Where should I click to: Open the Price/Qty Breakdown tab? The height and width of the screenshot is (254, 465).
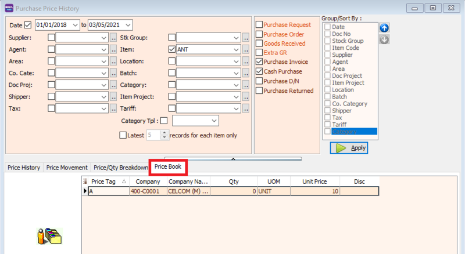click(120, 168)
